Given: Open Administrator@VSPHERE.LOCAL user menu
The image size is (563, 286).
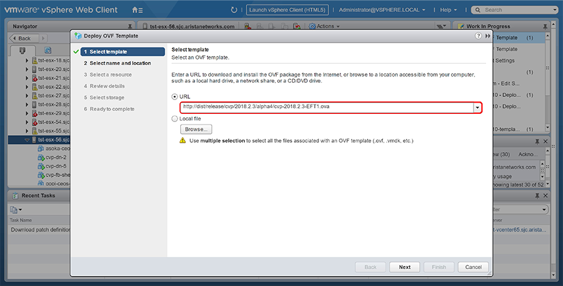Looking at the screenshot, I should tap(382, 10).
